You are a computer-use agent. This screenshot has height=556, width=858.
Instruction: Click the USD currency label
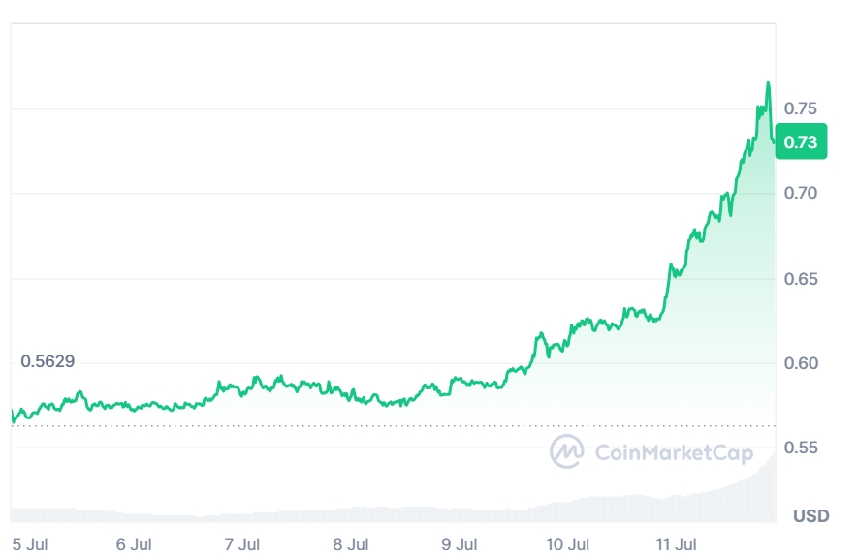tap(810, 515)
